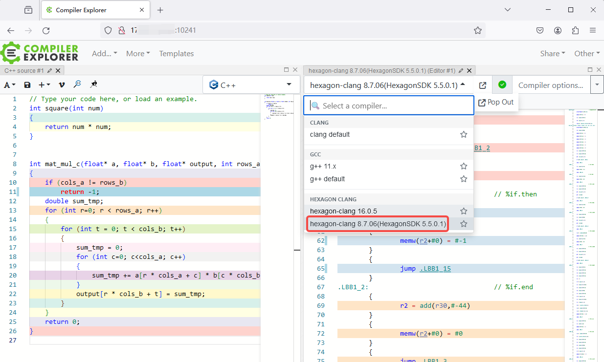Star hexagon-clang 16.0.5 as favorite
This screenshot has width=604, height=362.
463,211
